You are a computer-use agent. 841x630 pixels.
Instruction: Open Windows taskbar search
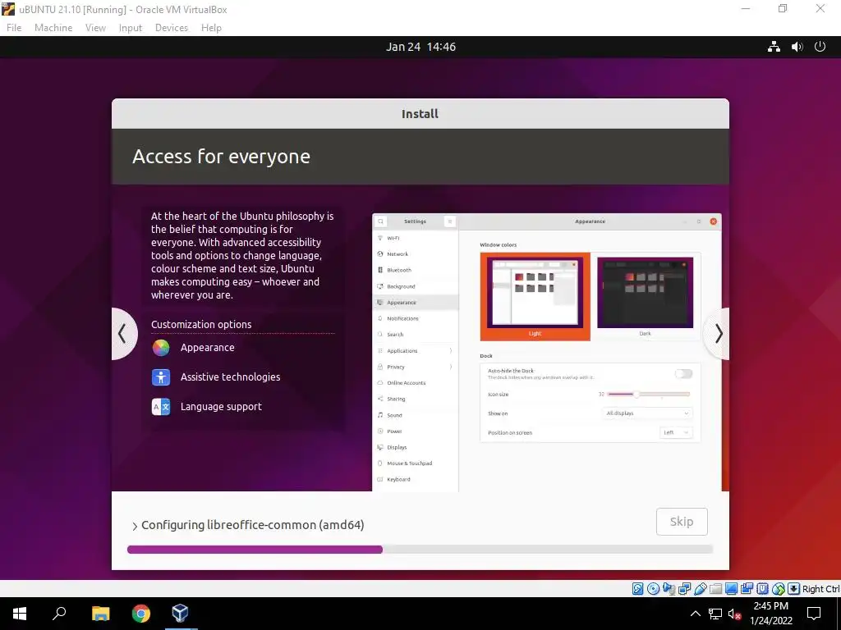point(59,614)
